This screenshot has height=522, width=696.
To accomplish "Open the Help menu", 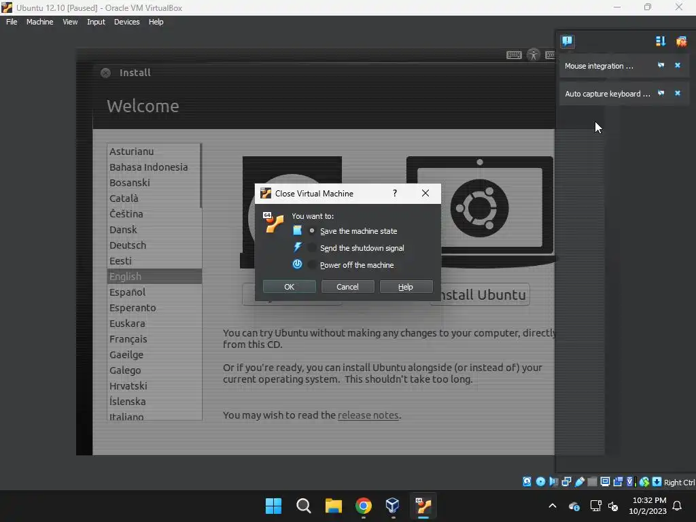I will coord(156,22).
